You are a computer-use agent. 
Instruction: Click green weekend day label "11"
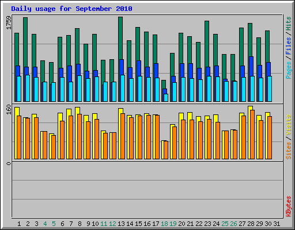pos(104,224)
